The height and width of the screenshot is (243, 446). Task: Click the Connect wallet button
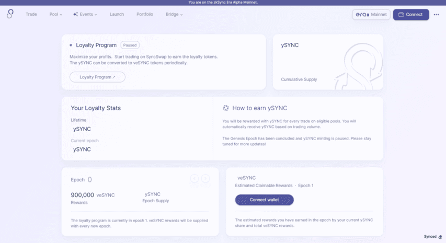click(264, 200)
